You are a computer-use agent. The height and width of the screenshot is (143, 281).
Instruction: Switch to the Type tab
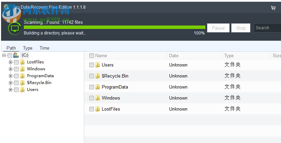click(28, 48)
